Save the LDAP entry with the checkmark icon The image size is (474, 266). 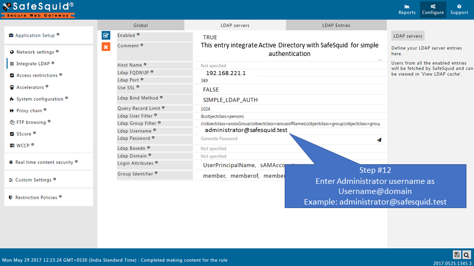click(x=106, y=35)
